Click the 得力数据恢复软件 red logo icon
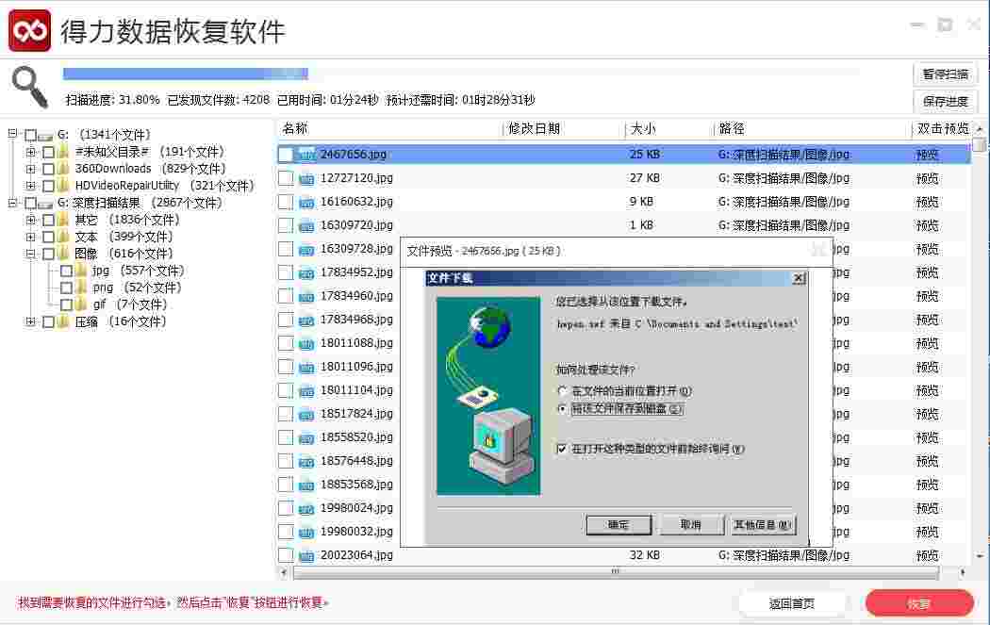This screenshot has height=625, width=990. click(x=29, y=29)
